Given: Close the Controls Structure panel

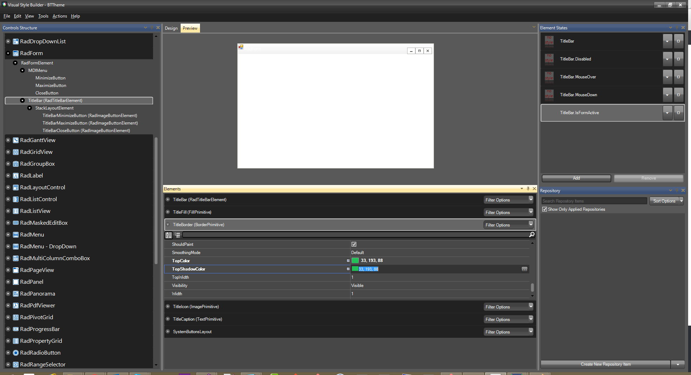Looking at the screenshot, I should [158, 28].
